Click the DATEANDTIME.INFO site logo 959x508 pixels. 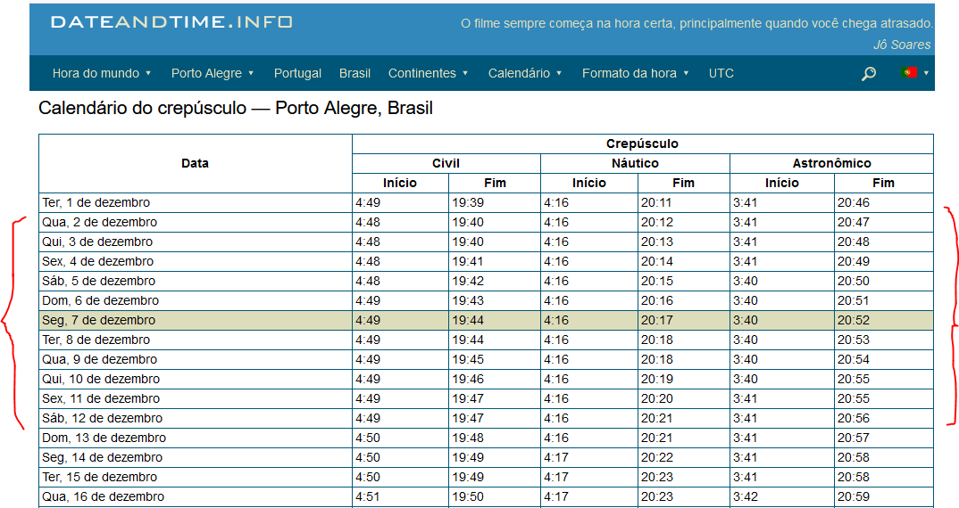click(x=171, y=22)
